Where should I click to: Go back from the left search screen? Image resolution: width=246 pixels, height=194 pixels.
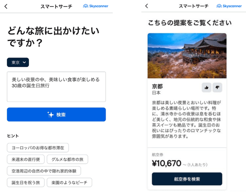pos(6,6)
